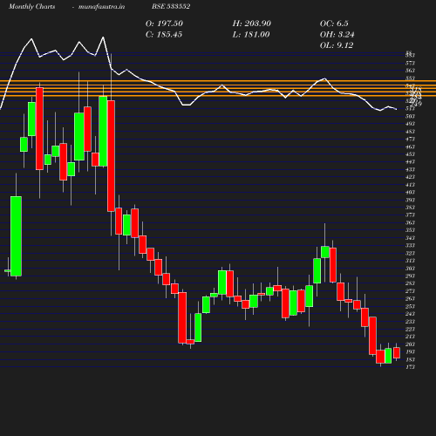The width and height of the screenshot is (436, 436).
Task: Click the 403 price axis label
Action: 410,193
